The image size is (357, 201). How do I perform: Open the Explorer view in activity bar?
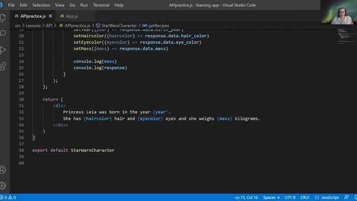pos(2,18)
